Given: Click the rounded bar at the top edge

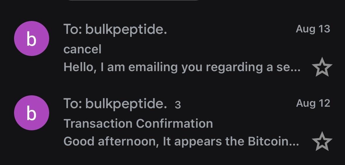Looking at the screenshot, I should [x=133, y=1].
